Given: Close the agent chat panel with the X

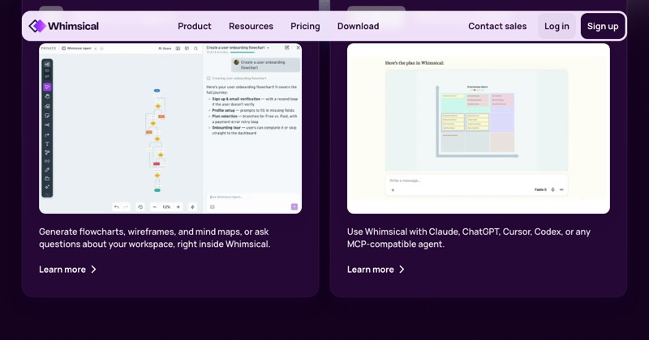Looking at the screenshot, I should 298,48.
